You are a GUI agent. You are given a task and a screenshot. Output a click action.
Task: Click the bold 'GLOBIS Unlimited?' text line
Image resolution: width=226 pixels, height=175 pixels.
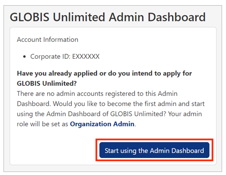(x=47, y=84)
